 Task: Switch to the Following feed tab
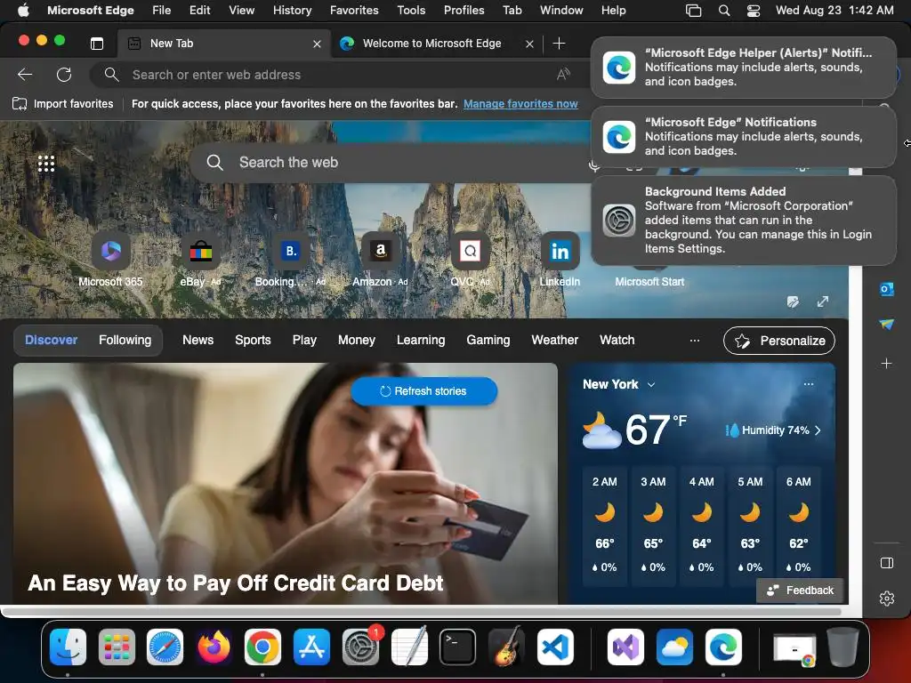[x=125, y=341]
